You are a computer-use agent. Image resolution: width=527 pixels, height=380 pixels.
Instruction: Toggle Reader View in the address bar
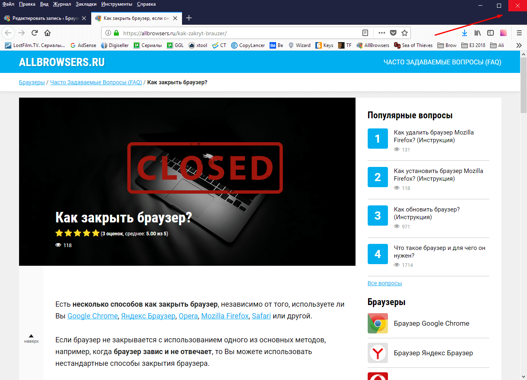[365, 33]
